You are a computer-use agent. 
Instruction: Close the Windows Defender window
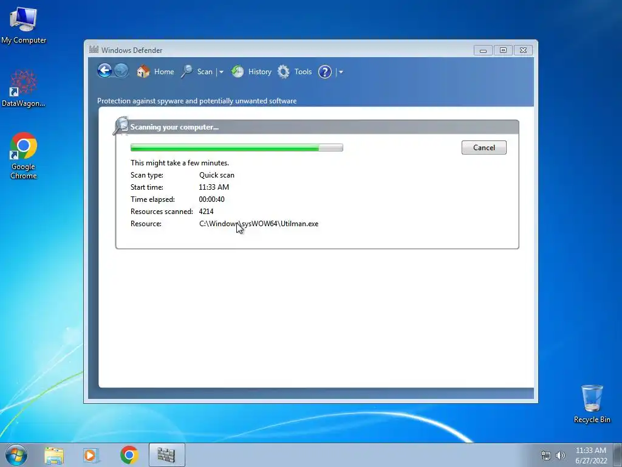(523, 50)
